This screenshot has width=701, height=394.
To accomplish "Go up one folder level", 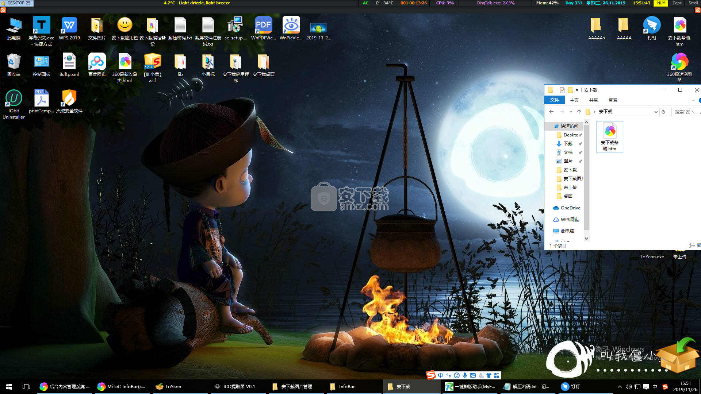I will 579,112.
